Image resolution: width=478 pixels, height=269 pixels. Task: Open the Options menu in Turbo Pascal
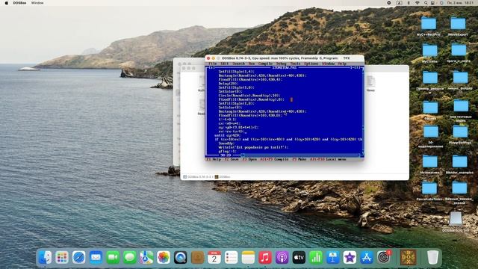[311, 64]
